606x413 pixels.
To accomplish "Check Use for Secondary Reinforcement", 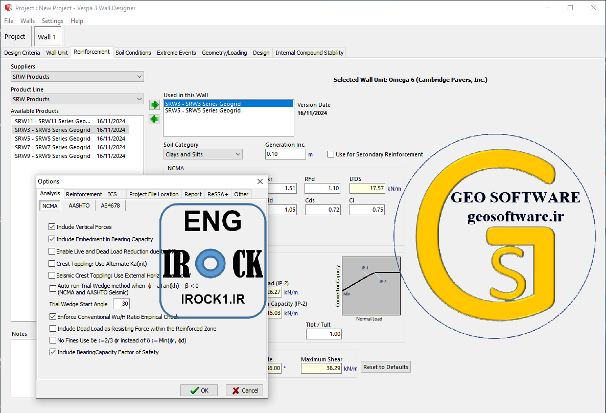I will point(331,154).
